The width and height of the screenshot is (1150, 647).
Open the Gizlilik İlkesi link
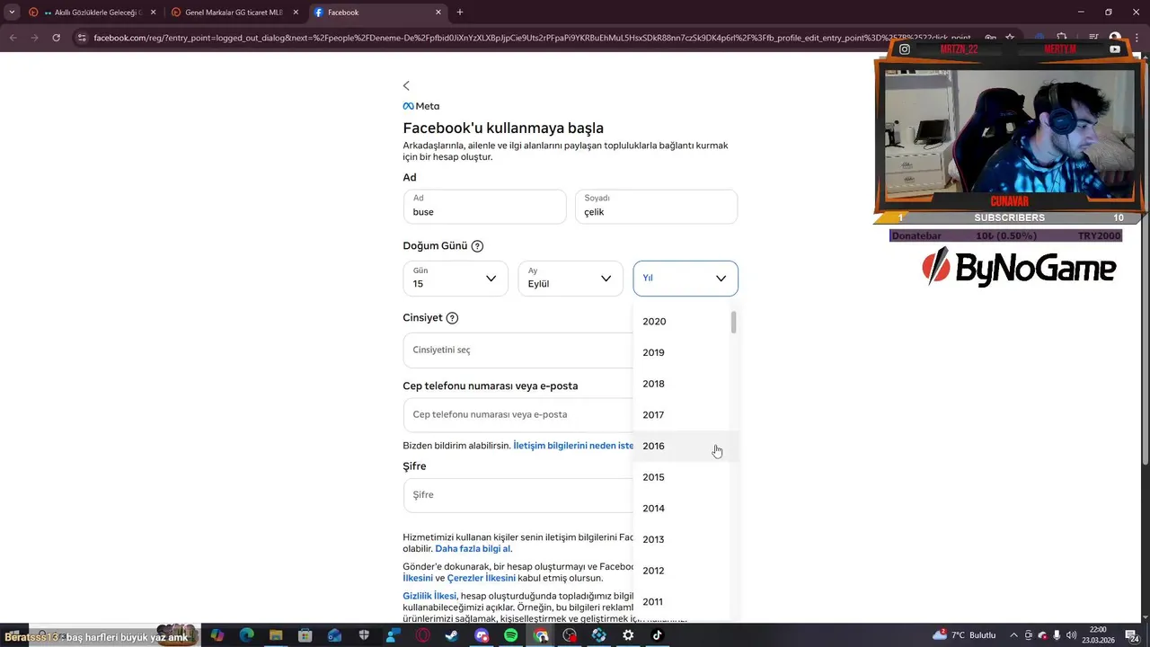pyautogui.click(x=429, y=596)
